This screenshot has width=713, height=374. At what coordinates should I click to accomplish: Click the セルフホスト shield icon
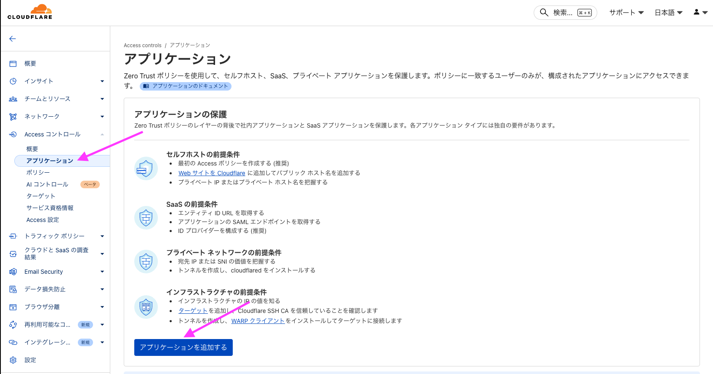(146, 168)
